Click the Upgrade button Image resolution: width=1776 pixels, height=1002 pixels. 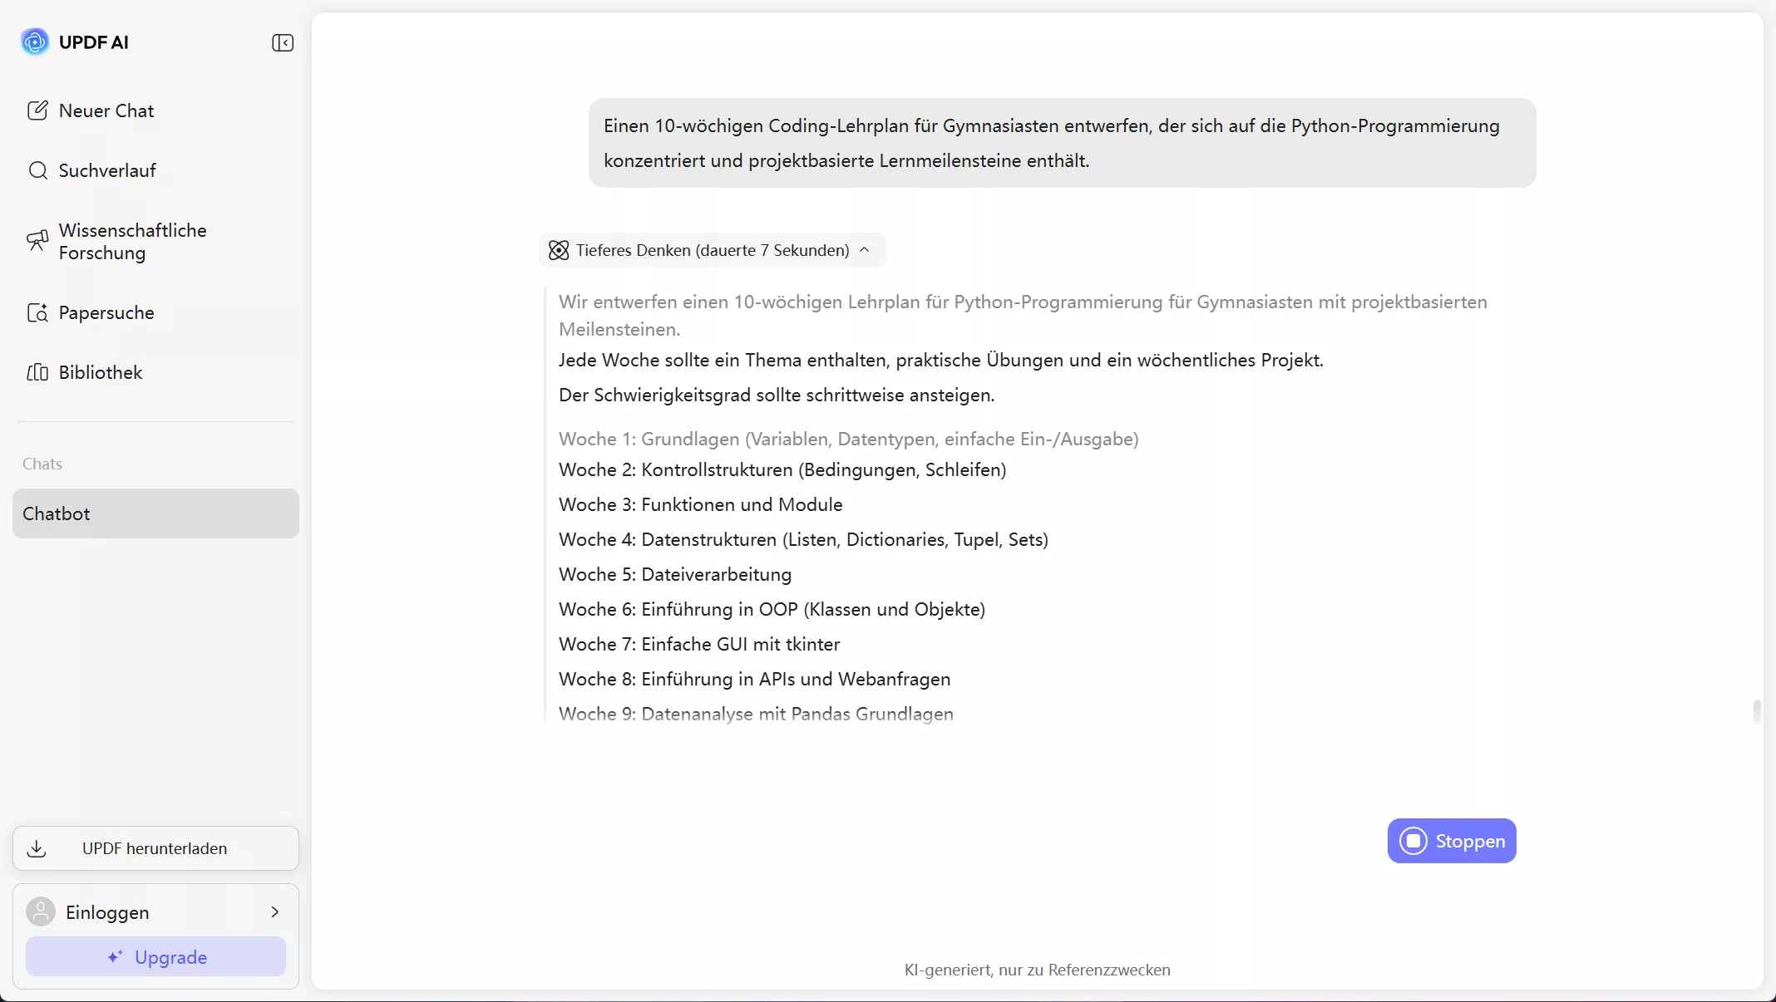click(x=155, y=957)
